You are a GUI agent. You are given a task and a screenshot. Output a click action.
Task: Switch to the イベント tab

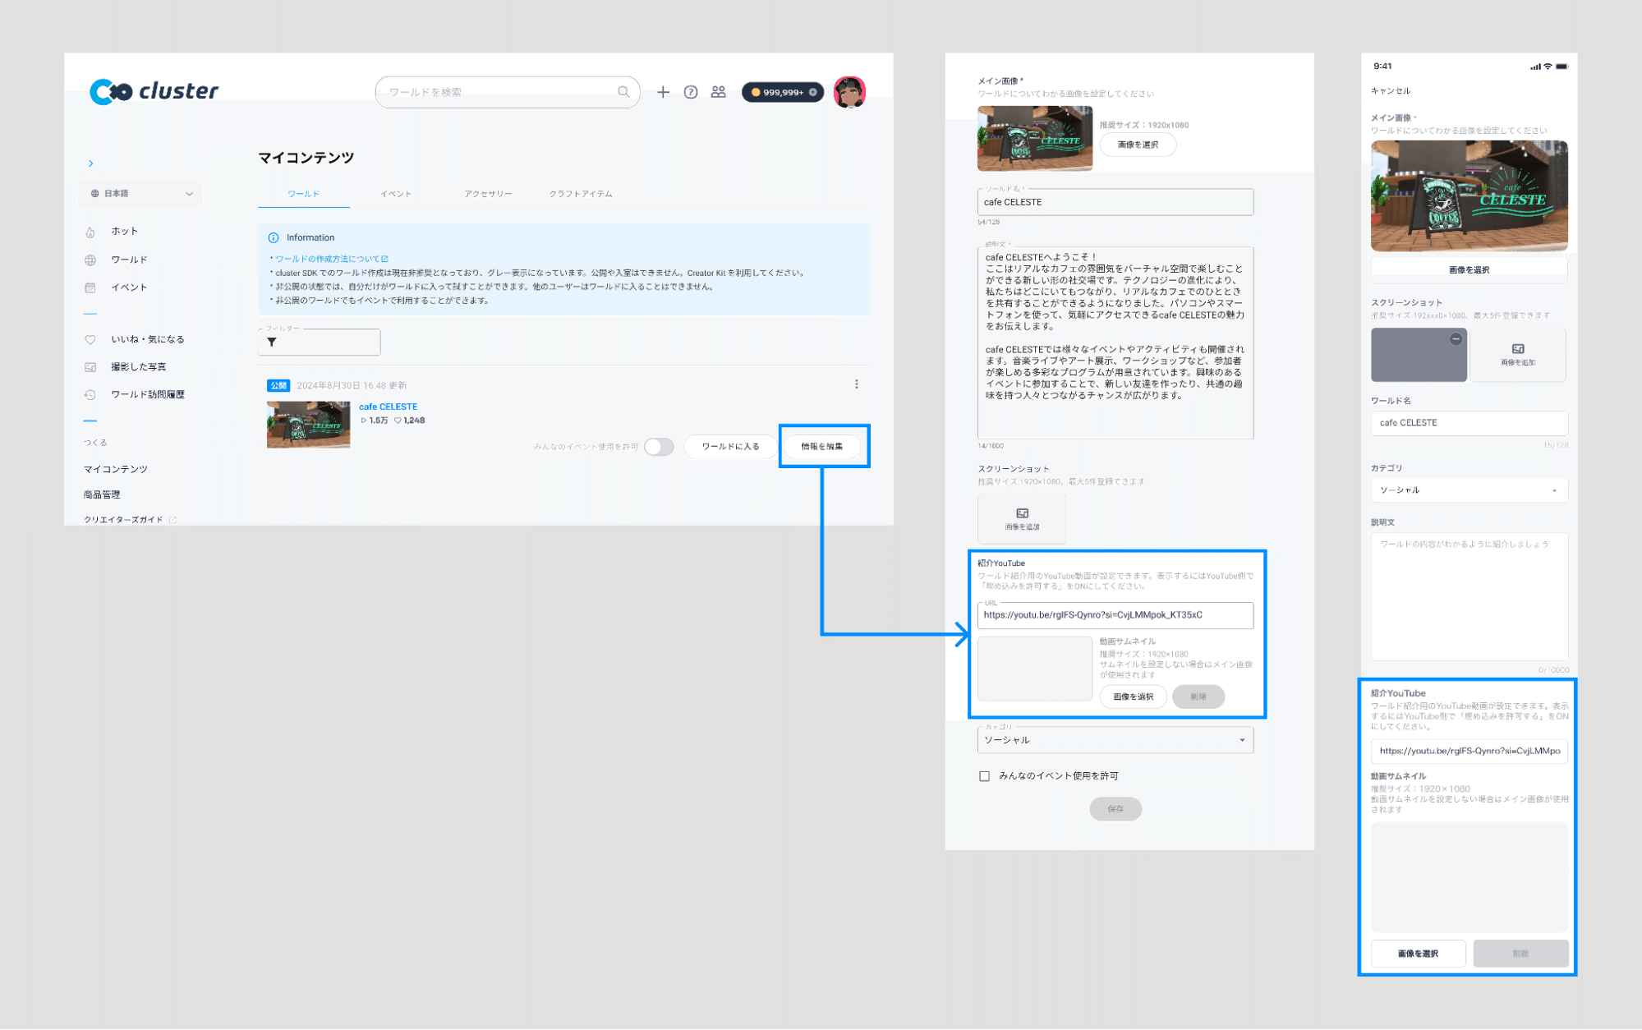click(x=396, y=194)
